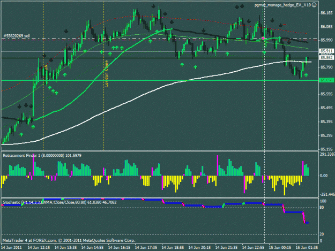Select the green 85.696 price level tag
Screen dimensions: 335x251
pyautogui.click(x=326, y=80)
